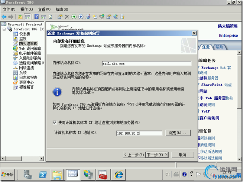Open the SharePoint 站点 task link
This screenshot has height=182, width=243.
pyautogui.click(x=215, y=85)
